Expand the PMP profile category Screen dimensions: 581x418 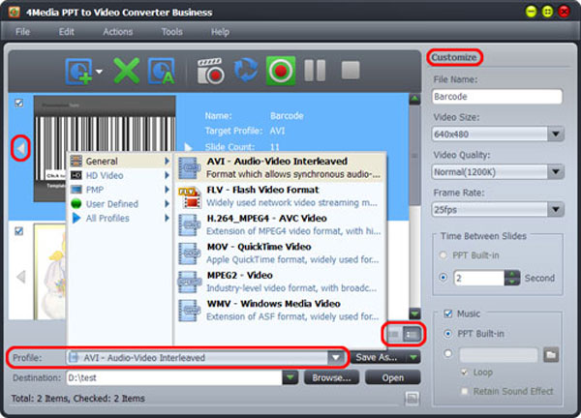click(120, 190)
